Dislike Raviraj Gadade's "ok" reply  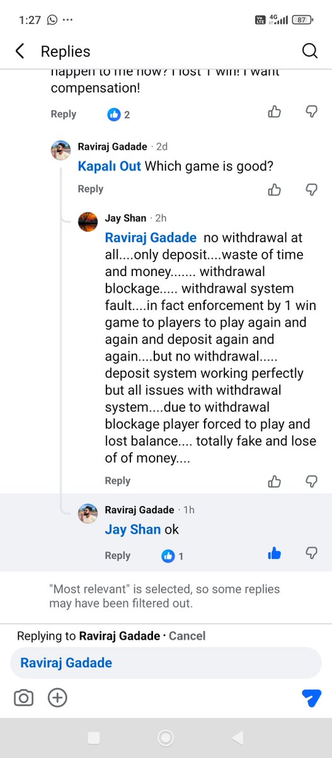tap(311, 553)
